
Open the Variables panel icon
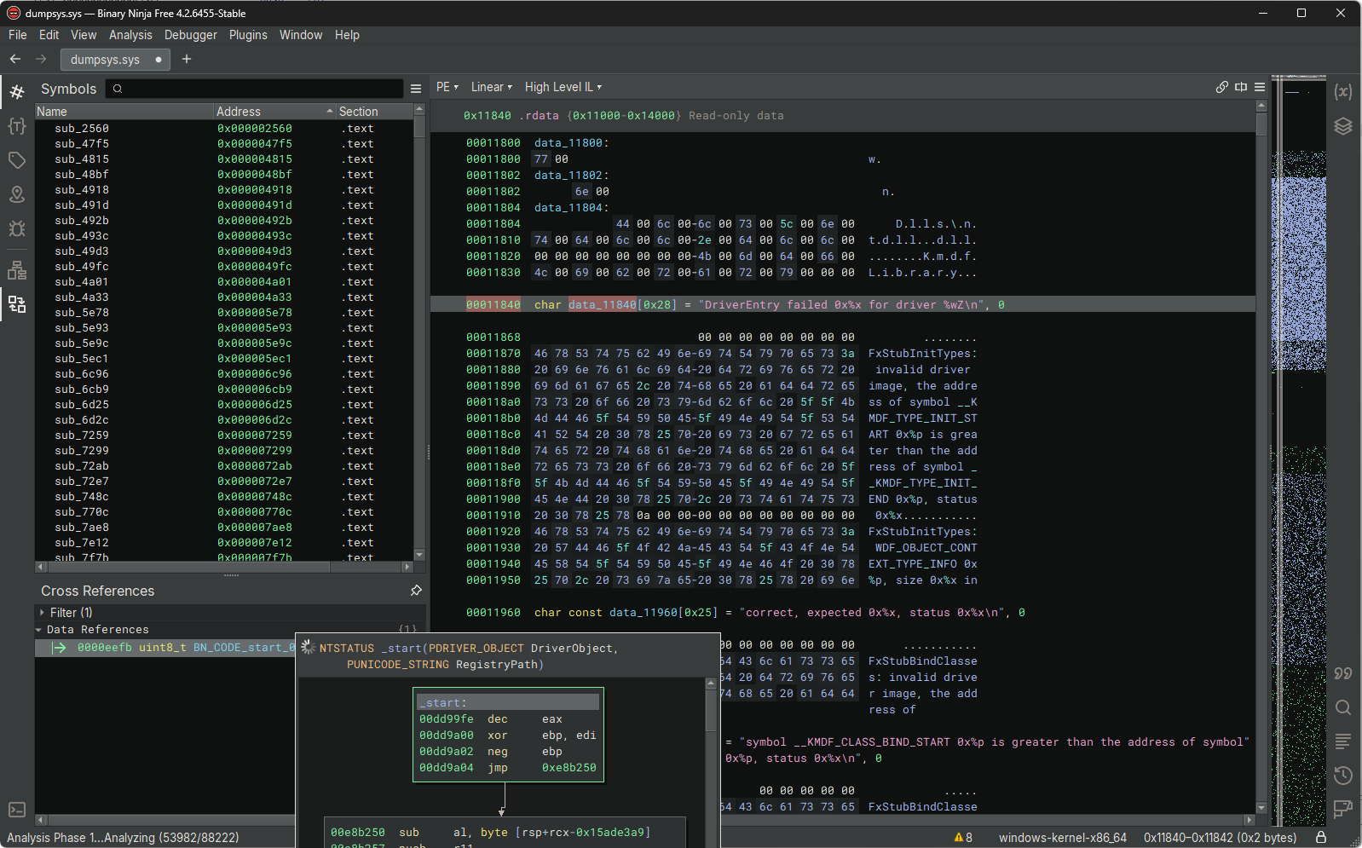coord(1343,92)
